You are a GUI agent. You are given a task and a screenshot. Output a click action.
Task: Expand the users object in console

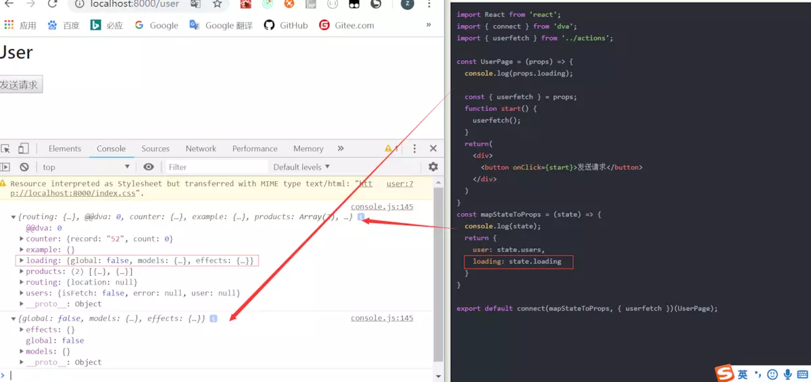[x=22, y=293]
